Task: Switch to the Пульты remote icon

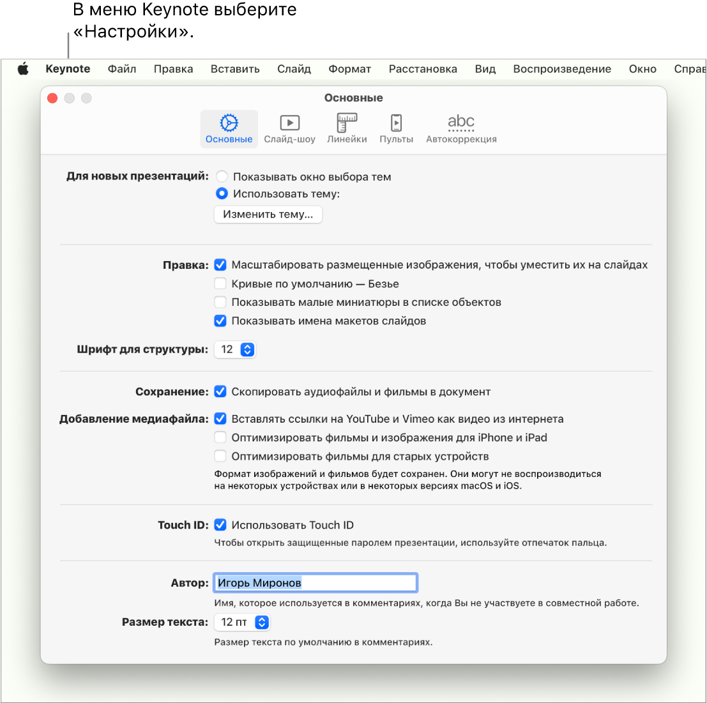Action: click(x=396, y=129)
